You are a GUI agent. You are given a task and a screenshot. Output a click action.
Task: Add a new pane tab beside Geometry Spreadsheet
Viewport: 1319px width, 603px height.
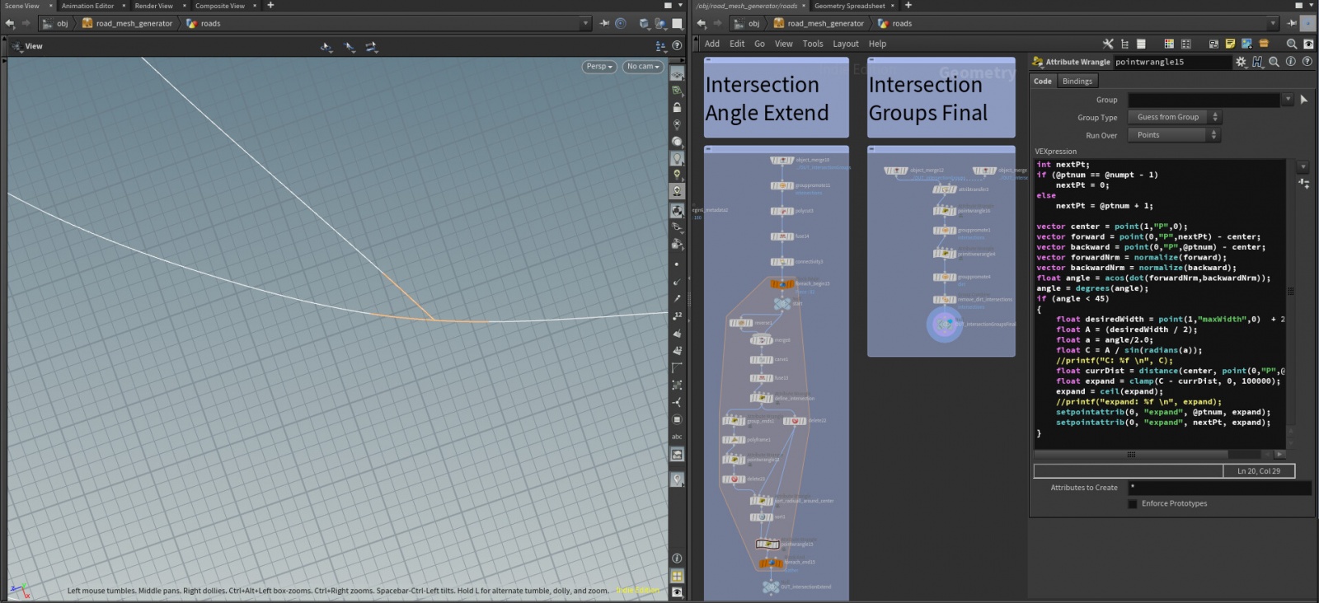pos(908,6)
